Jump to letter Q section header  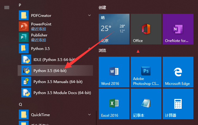[x=20, y=104]
